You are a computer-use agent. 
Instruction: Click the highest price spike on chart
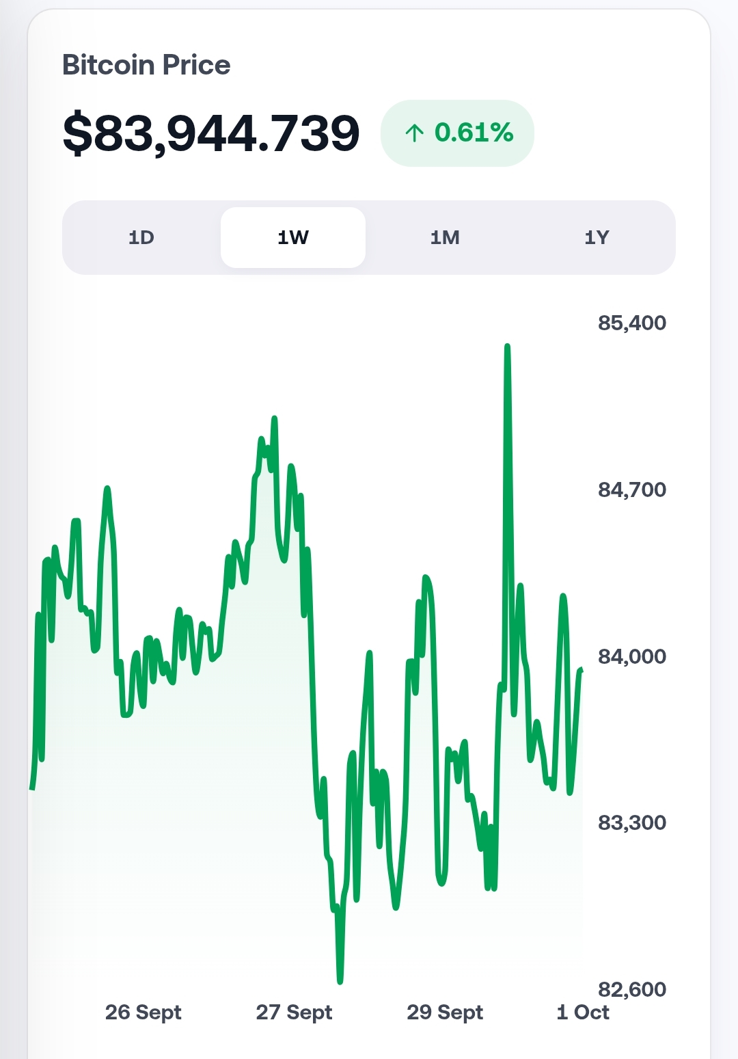coord(507,347)
